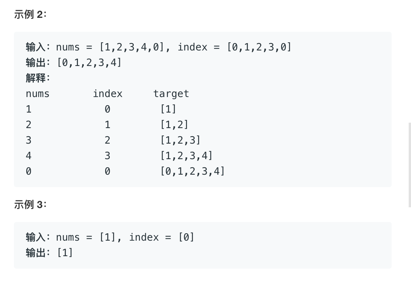
Task: Click the index column header
Action: coord(108,94)
